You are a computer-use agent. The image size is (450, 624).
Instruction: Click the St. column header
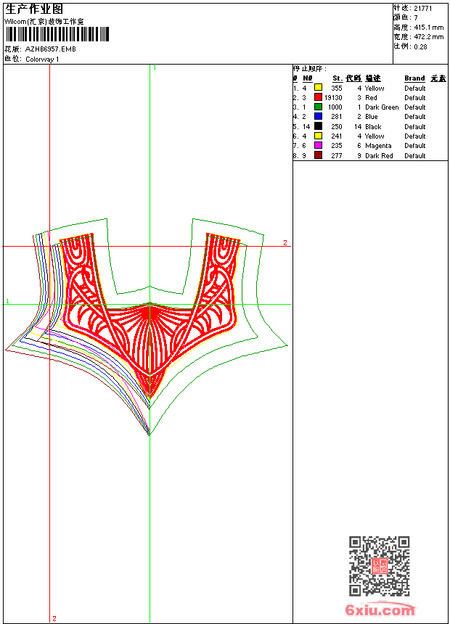coord(337,78)
